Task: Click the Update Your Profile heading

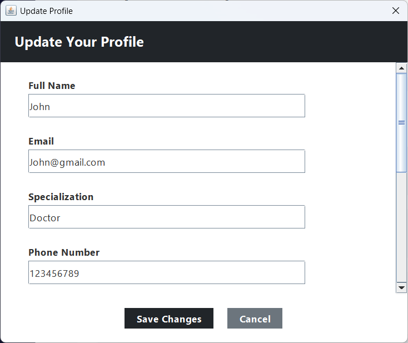Action: point(79,42)
